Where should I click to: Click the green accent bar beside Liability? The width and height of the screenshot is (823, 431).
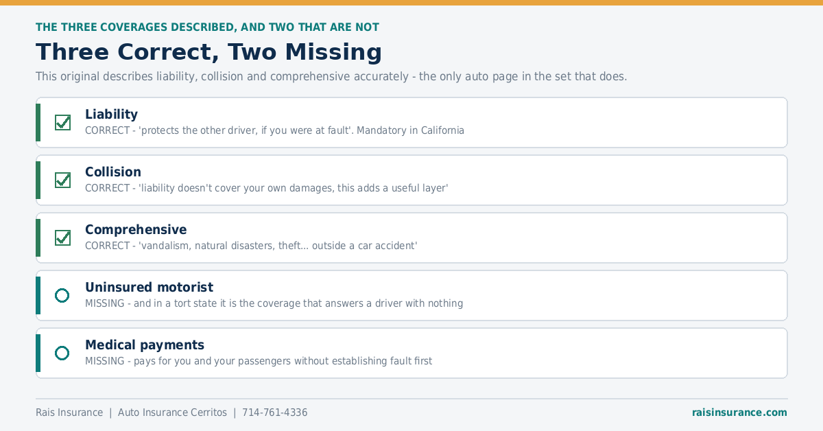click(x=38, y=122)
